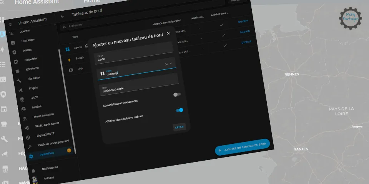Click the Zigbee2MQTT round icon
The width and height of the screenshot is (369, 184).
pyautogui.click(x=28, y=138)
